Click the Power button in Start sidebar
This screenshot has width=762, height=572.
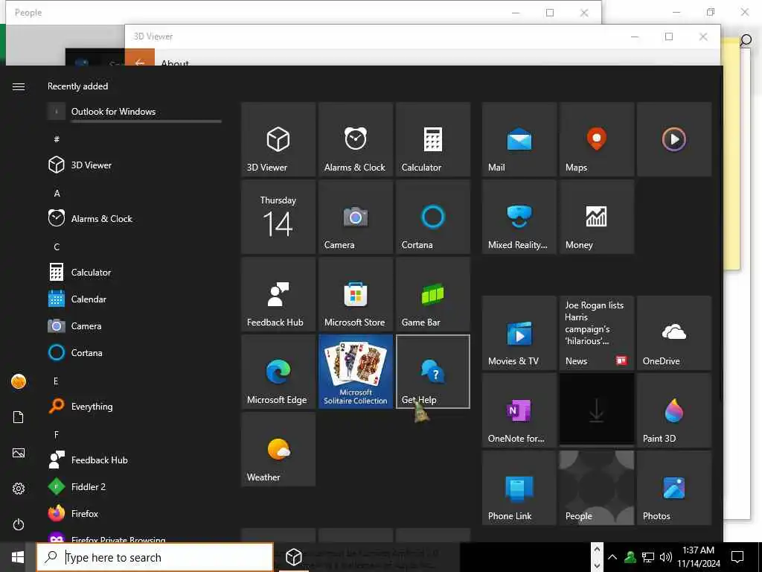pyautogui.click(x=19, y=524)
